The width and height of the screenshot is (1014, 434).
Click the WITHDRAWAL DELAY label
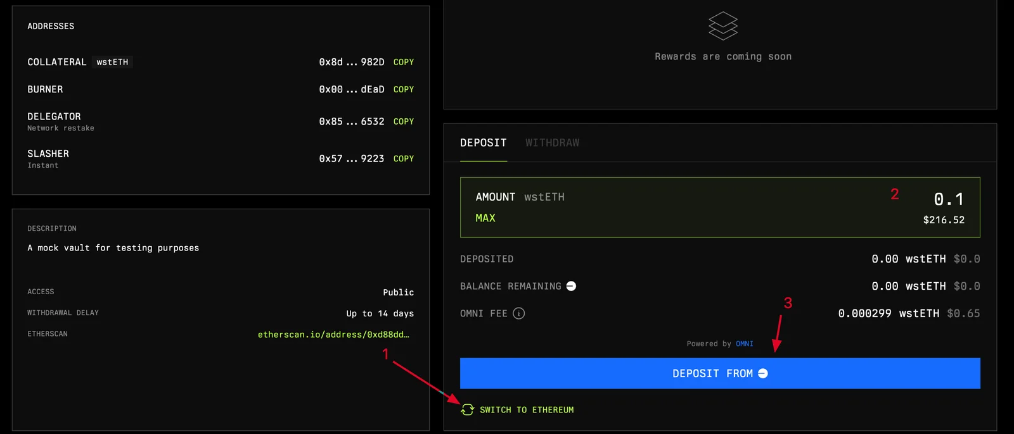pos(63,313)
